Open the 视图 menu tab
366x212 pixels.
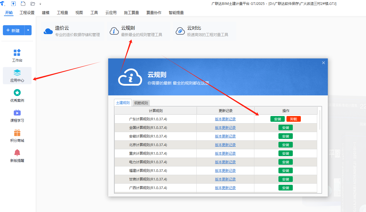pyautogui.click(x=79, y=13)
